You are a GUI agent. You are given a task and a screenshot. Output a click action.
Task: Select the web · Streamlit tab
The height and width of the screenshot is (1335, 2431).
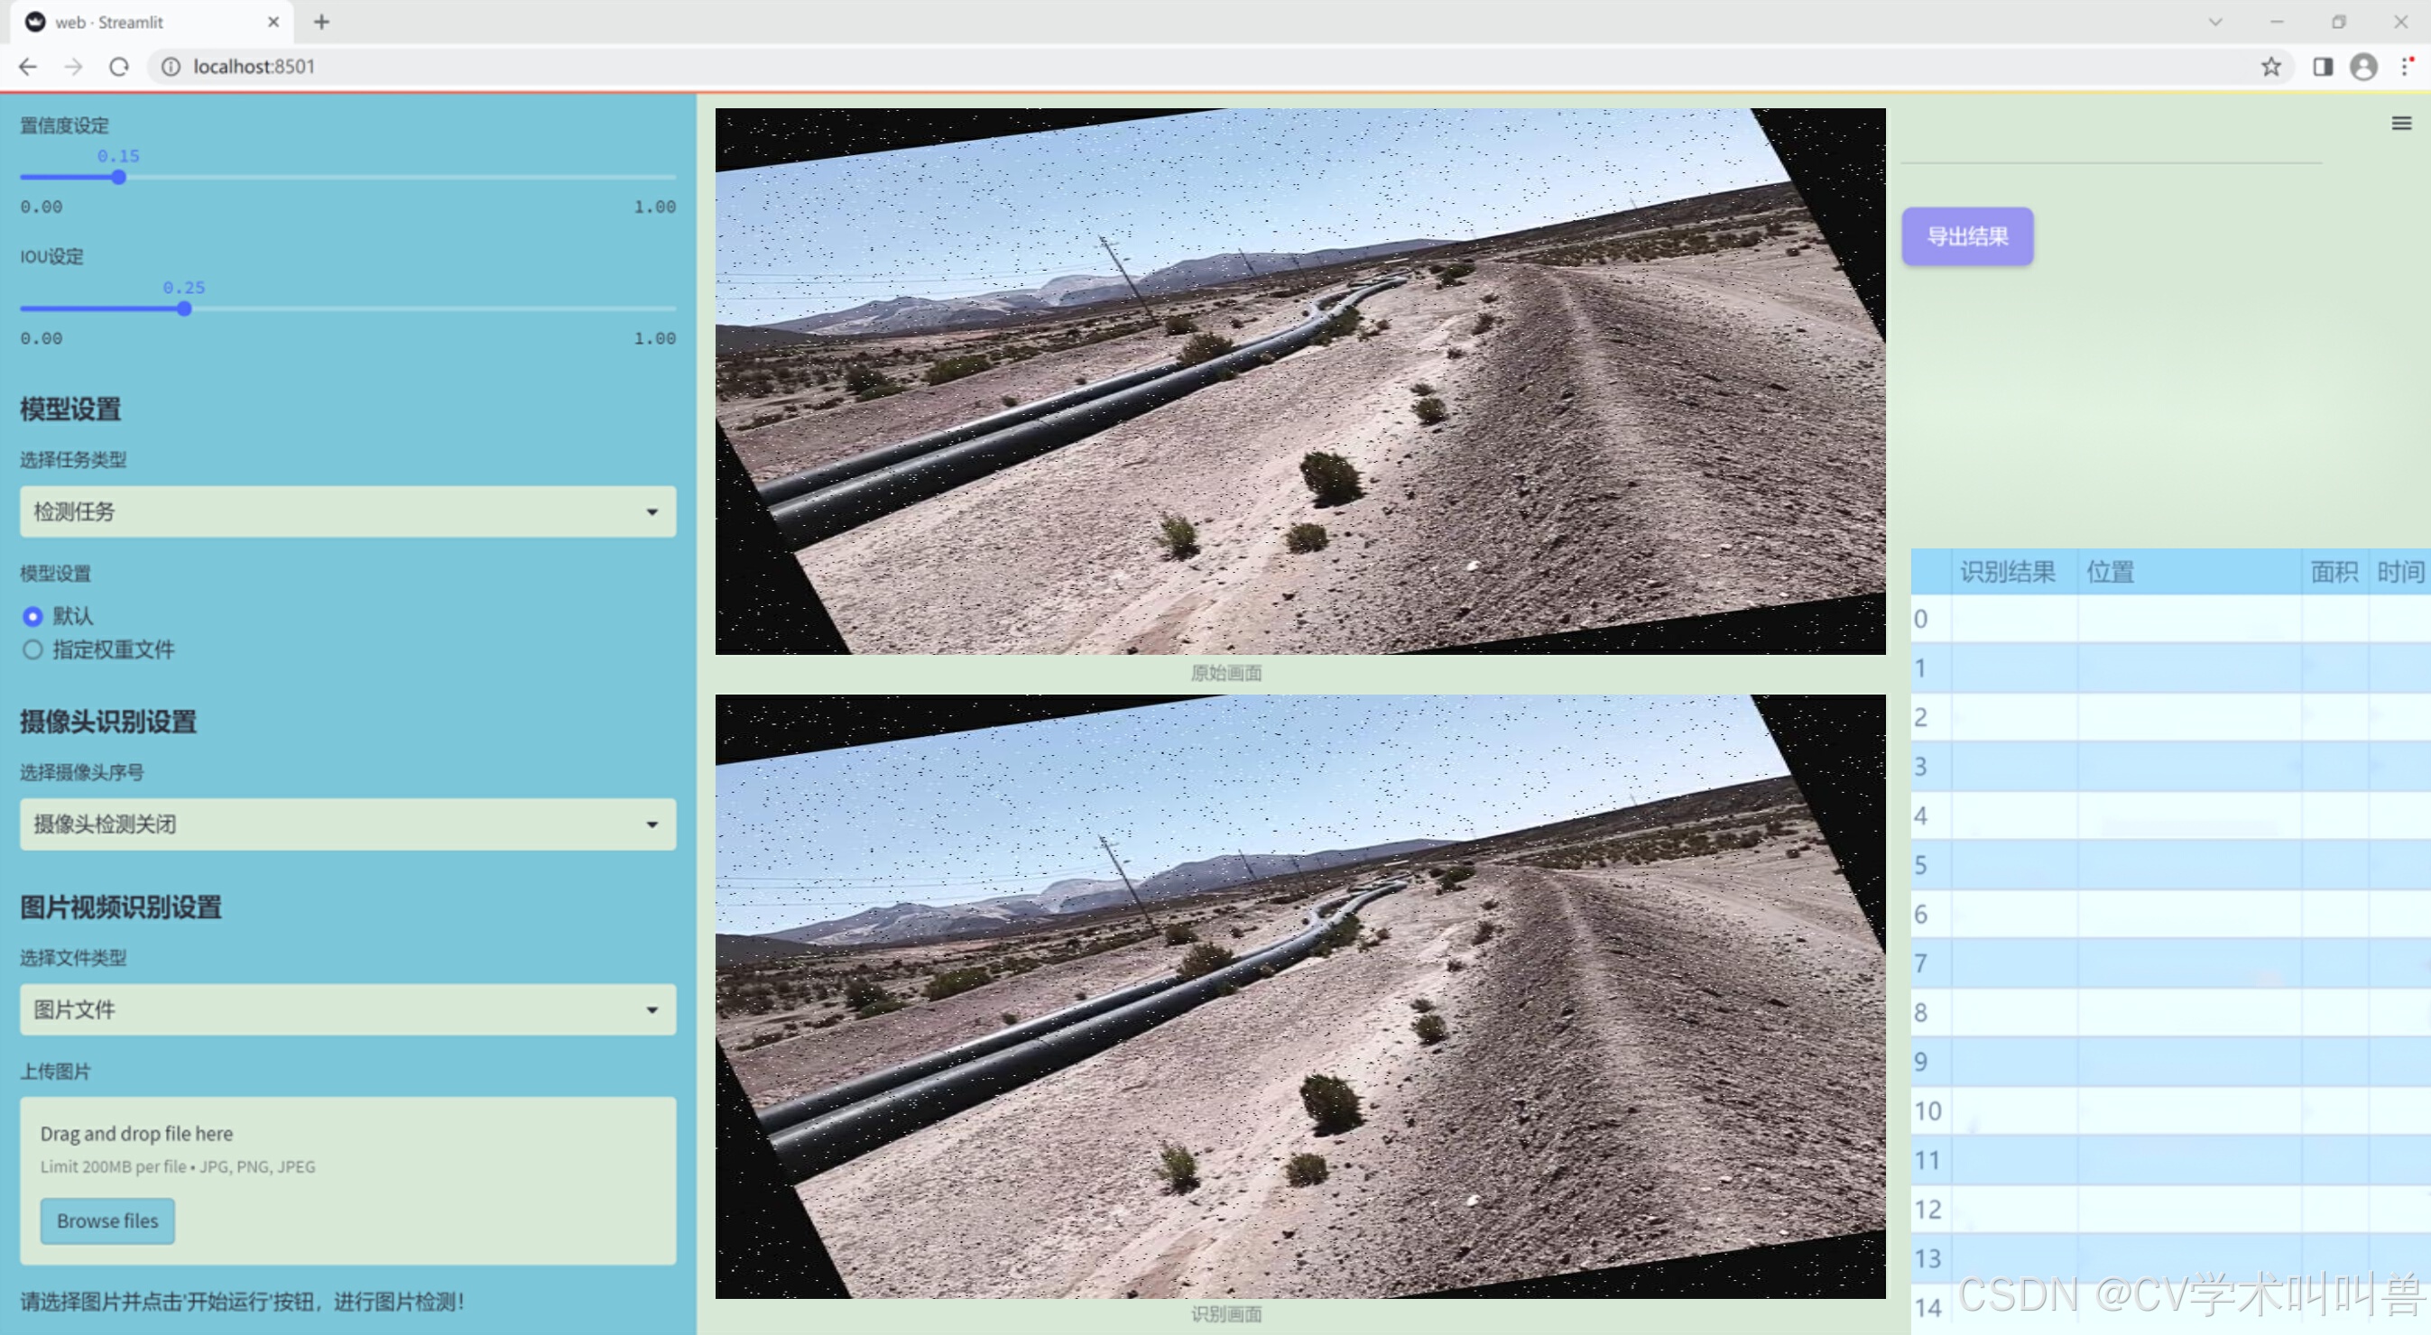pyautogui.click(x=151, y=22)
